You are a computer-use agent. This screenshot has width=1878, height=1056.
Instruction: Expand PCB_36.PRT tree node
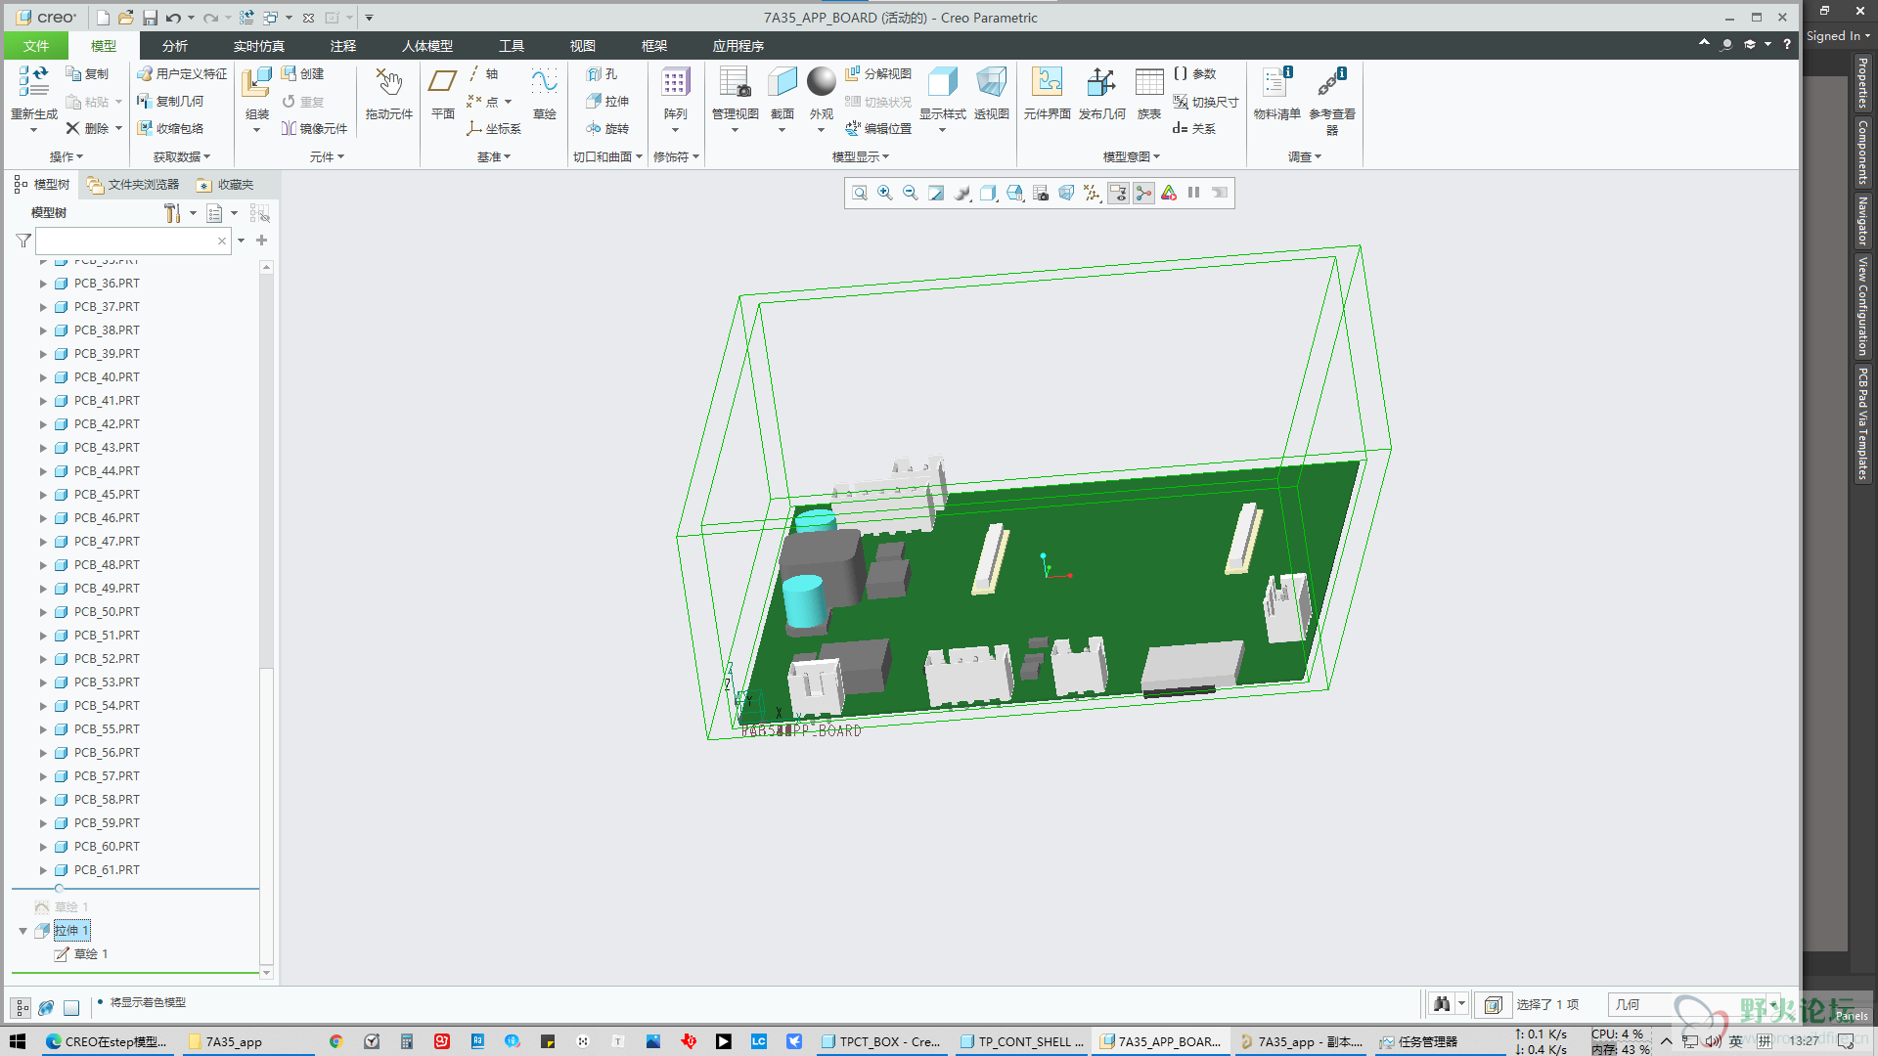(43, 284)
